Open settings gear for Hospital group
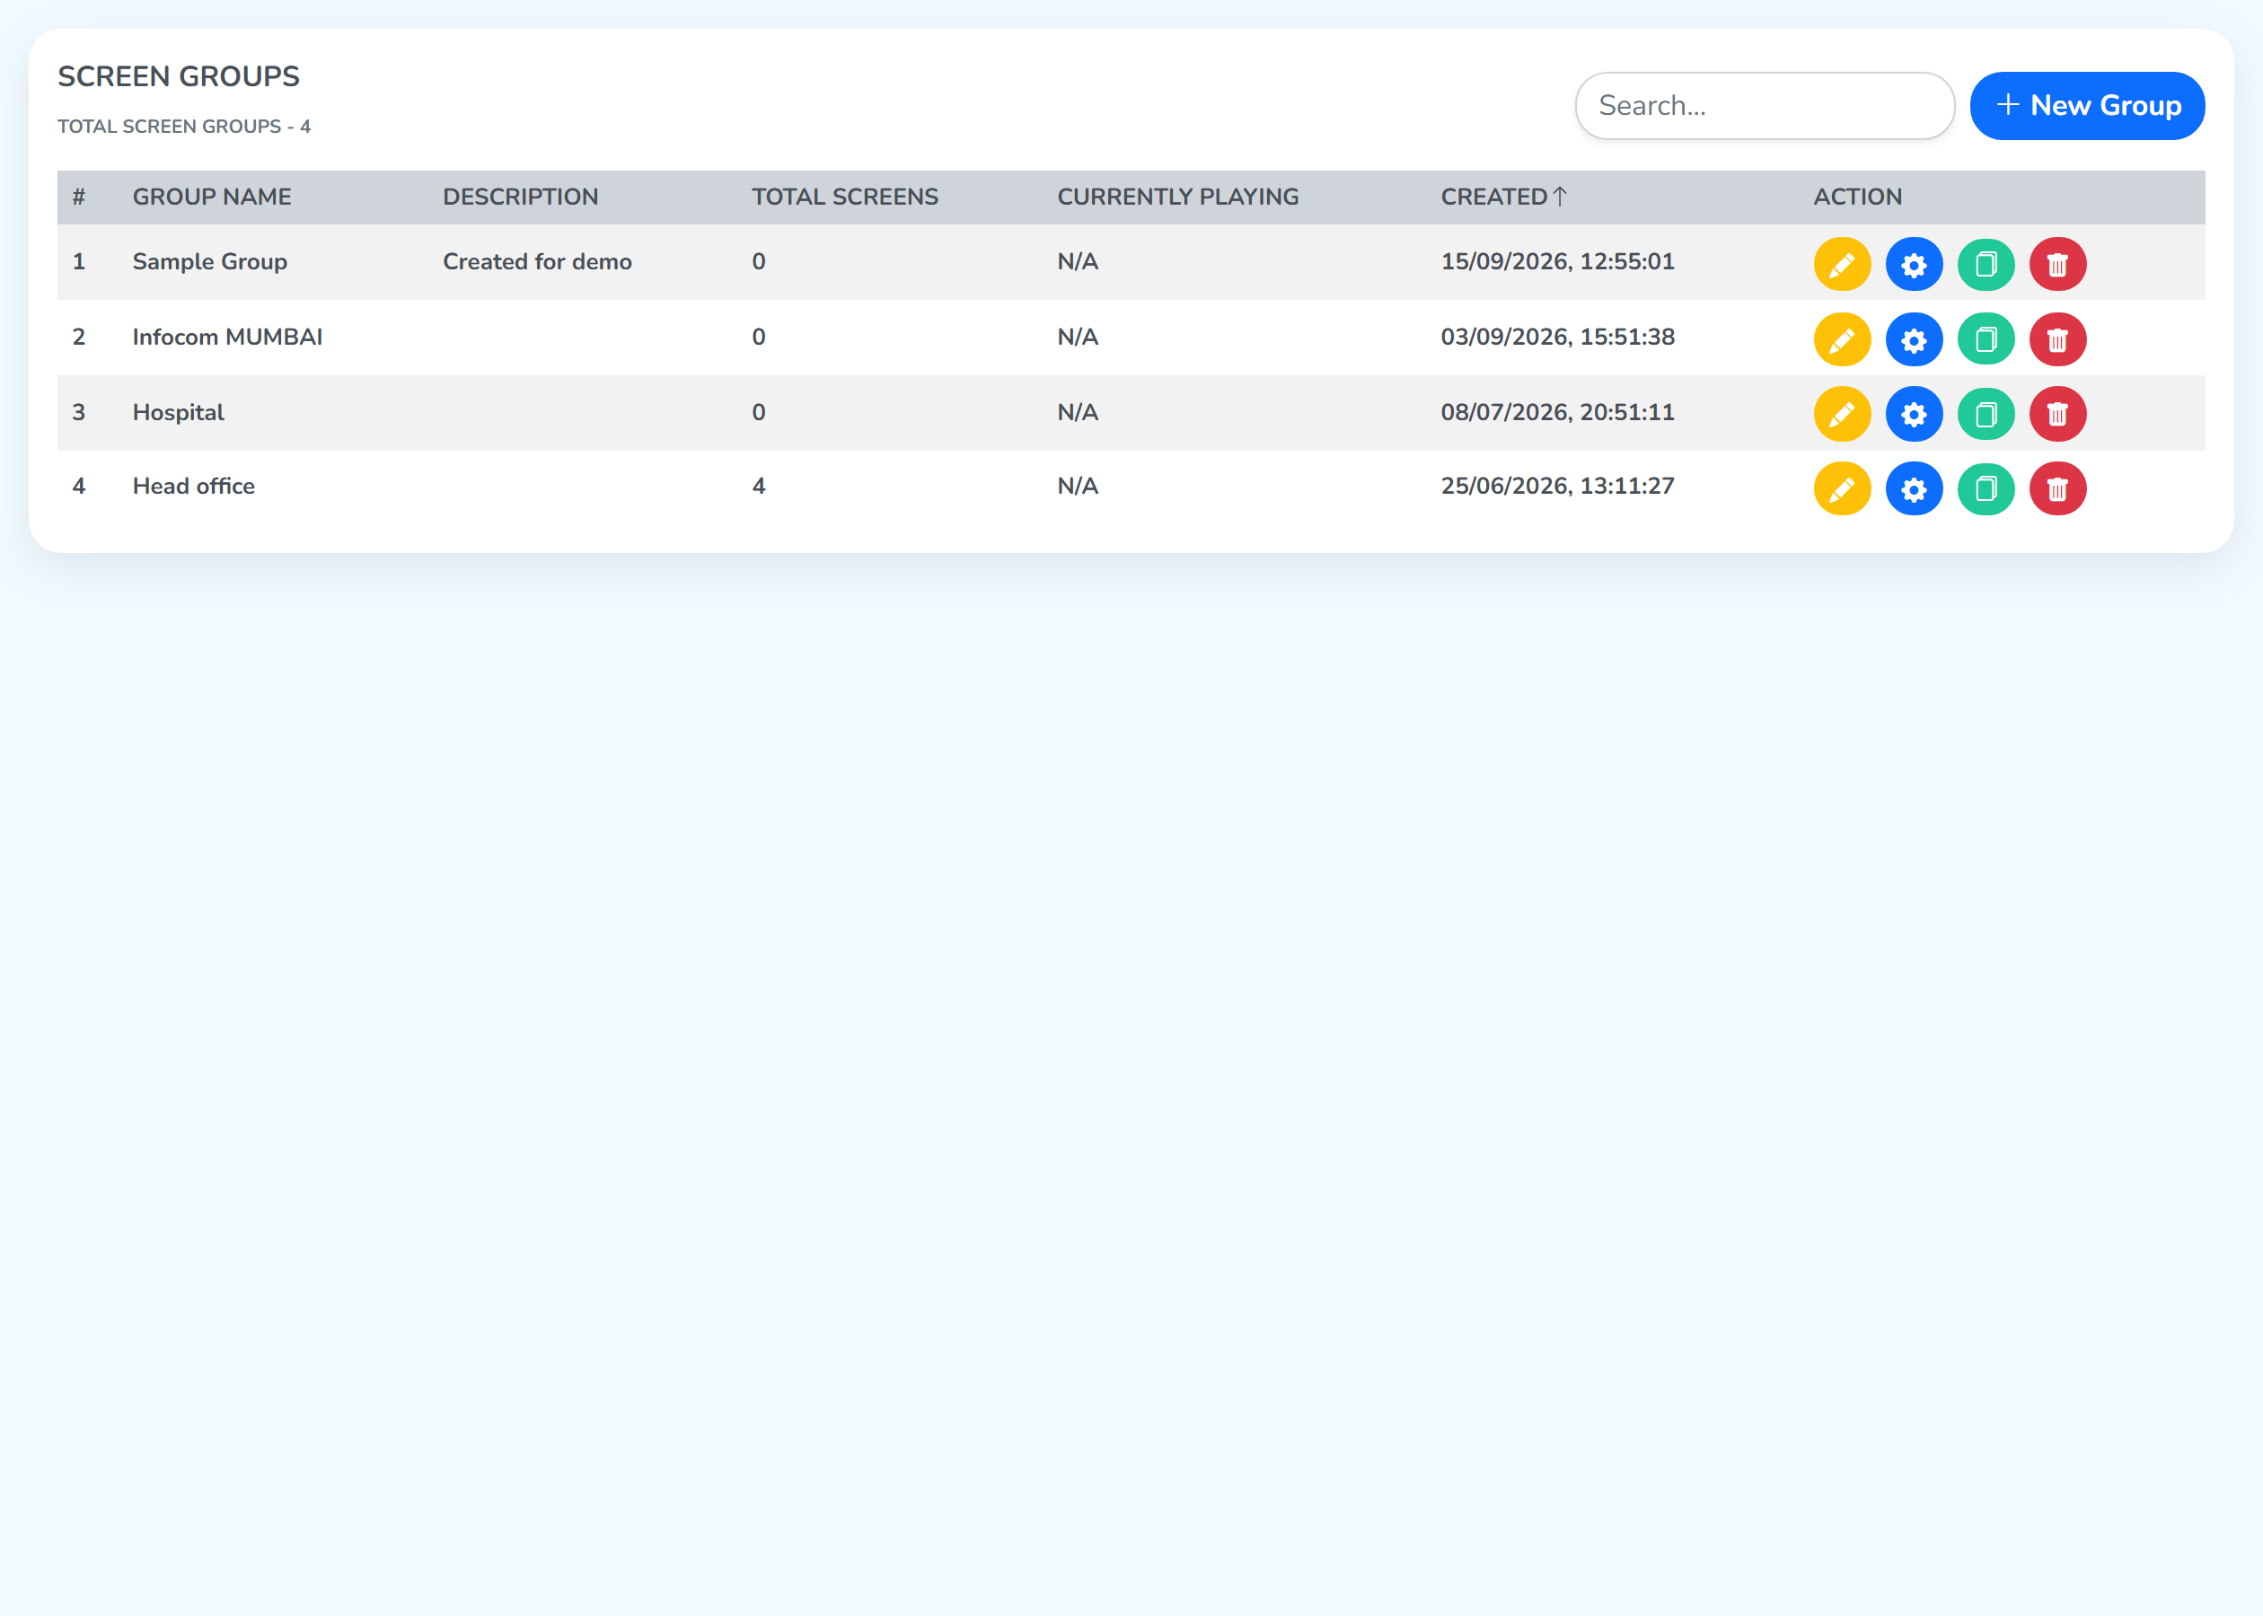The height and width of the screenshot is (1616, 2263). coord(1914,414)
